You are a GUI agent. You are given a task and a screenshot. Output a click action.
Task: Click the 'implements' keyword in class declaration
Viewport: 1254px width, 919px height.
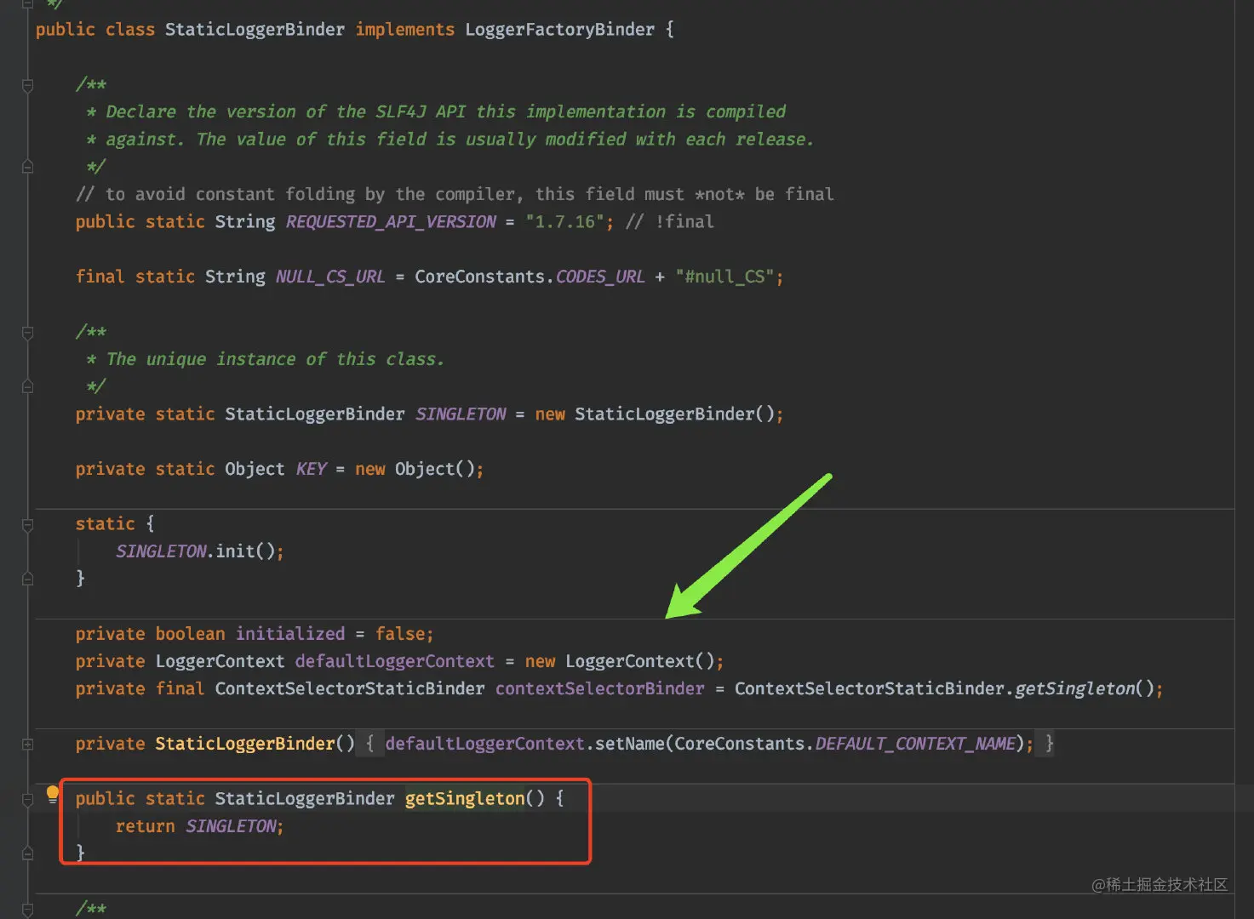tap(405, 30)
